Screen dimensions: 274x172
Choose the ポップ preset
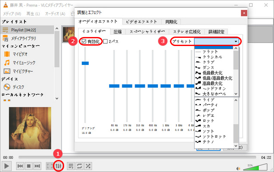coord(214,111)
